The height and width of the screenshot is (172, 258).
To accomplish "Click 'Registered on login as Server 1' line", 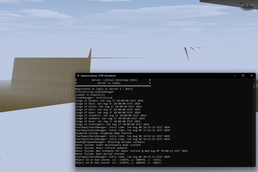I will (x=104, y=89).
